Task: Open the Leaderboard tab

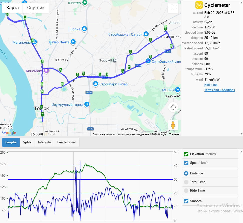Action: tap(67, 142)
